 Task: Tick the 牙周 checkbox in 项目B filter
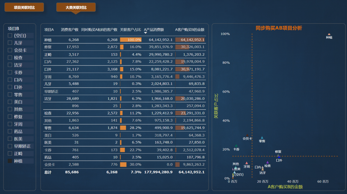[10, 124]
